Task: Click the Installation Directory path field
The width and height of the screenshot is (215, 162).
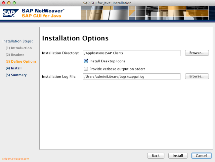Action: pyautogui.click(x=132, y=53)
